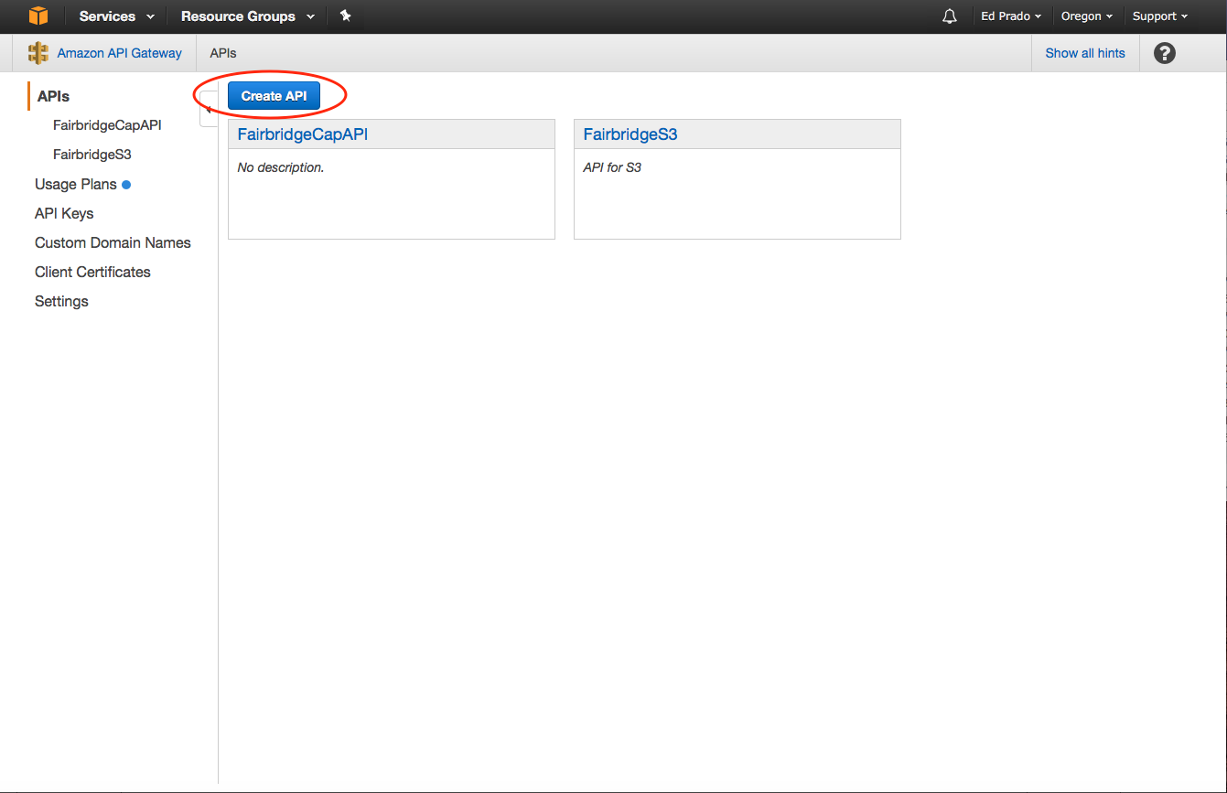Select FairbridgeCapAPI in the sidebar

coord(107,125)
